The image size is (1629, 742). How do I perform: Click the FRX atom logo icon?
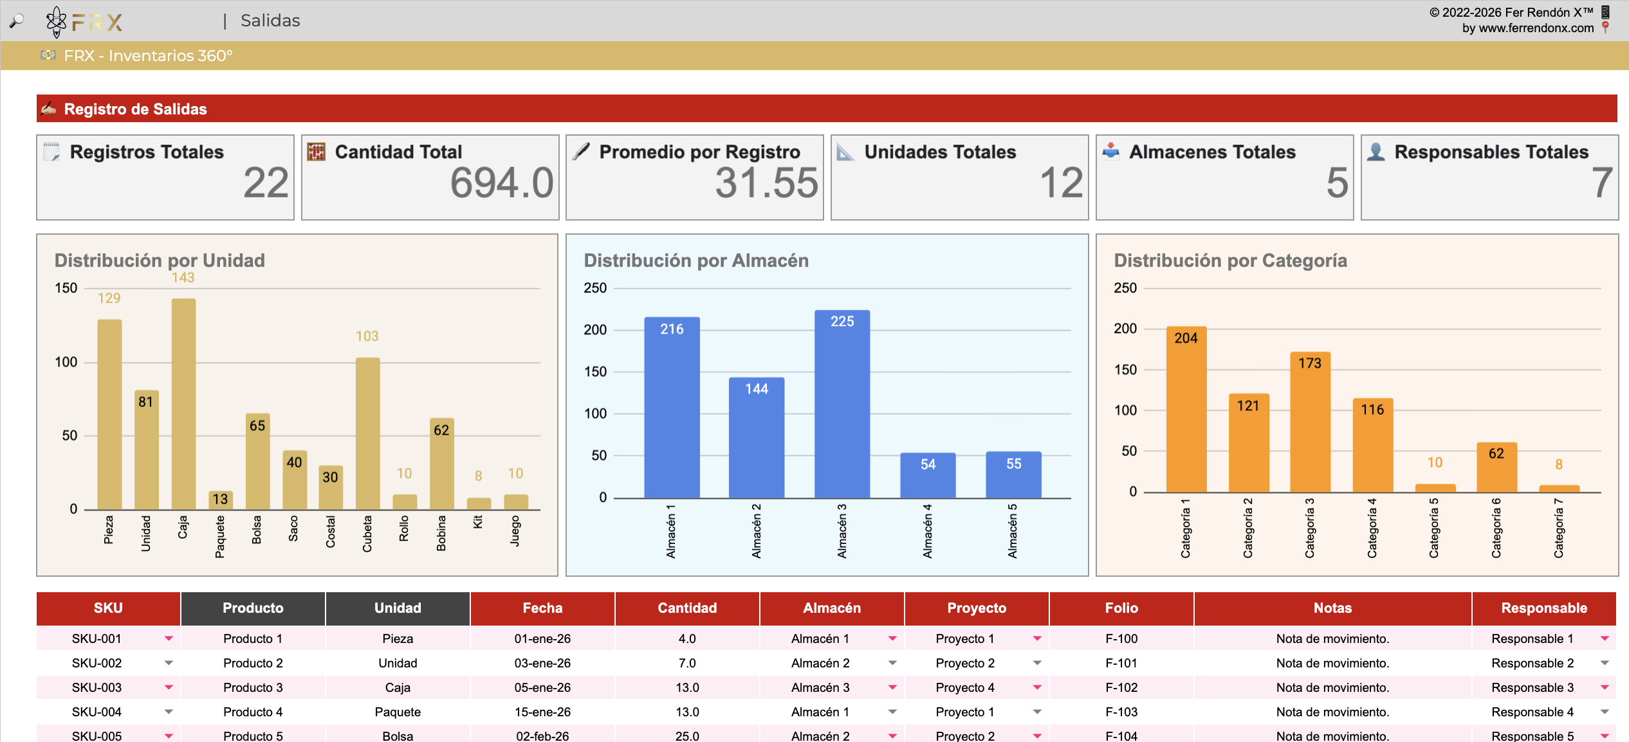pyautogui.click(x=57, y=21)
